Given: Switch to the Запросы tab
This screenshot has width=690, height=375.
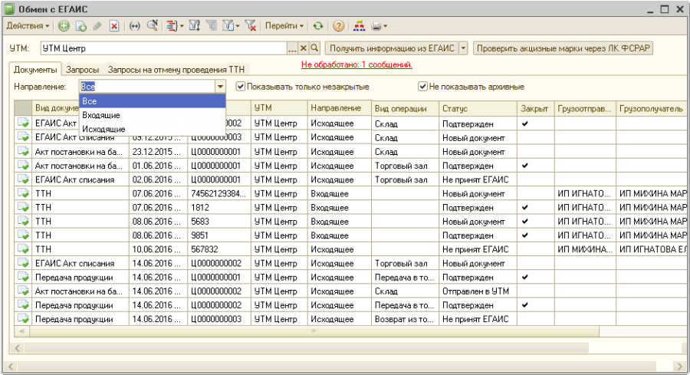Looking at the screenshot, I should [x=82, y=70].
